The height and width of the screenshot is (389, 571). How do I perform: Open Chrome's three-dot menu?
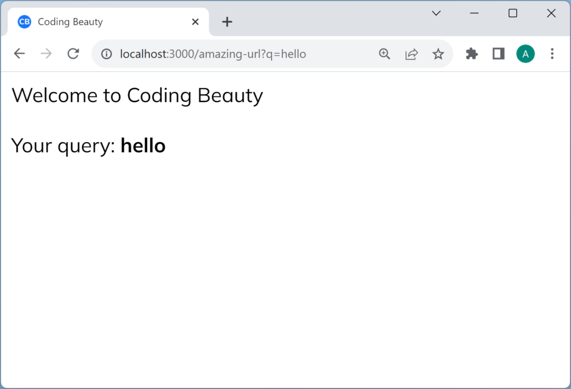[x=552, y=54]
